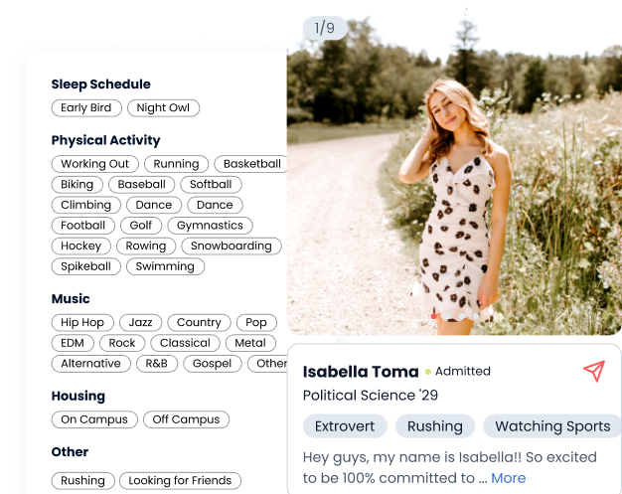Viewport: 622px width, 494px height.
Task: Select the Early Bird sleep schedule chip
Action: point(86,108)
